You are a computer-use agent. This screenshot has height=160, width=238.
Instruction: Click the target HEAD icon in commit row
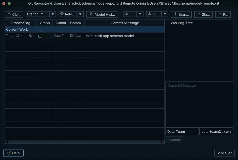tap(31, 35)
